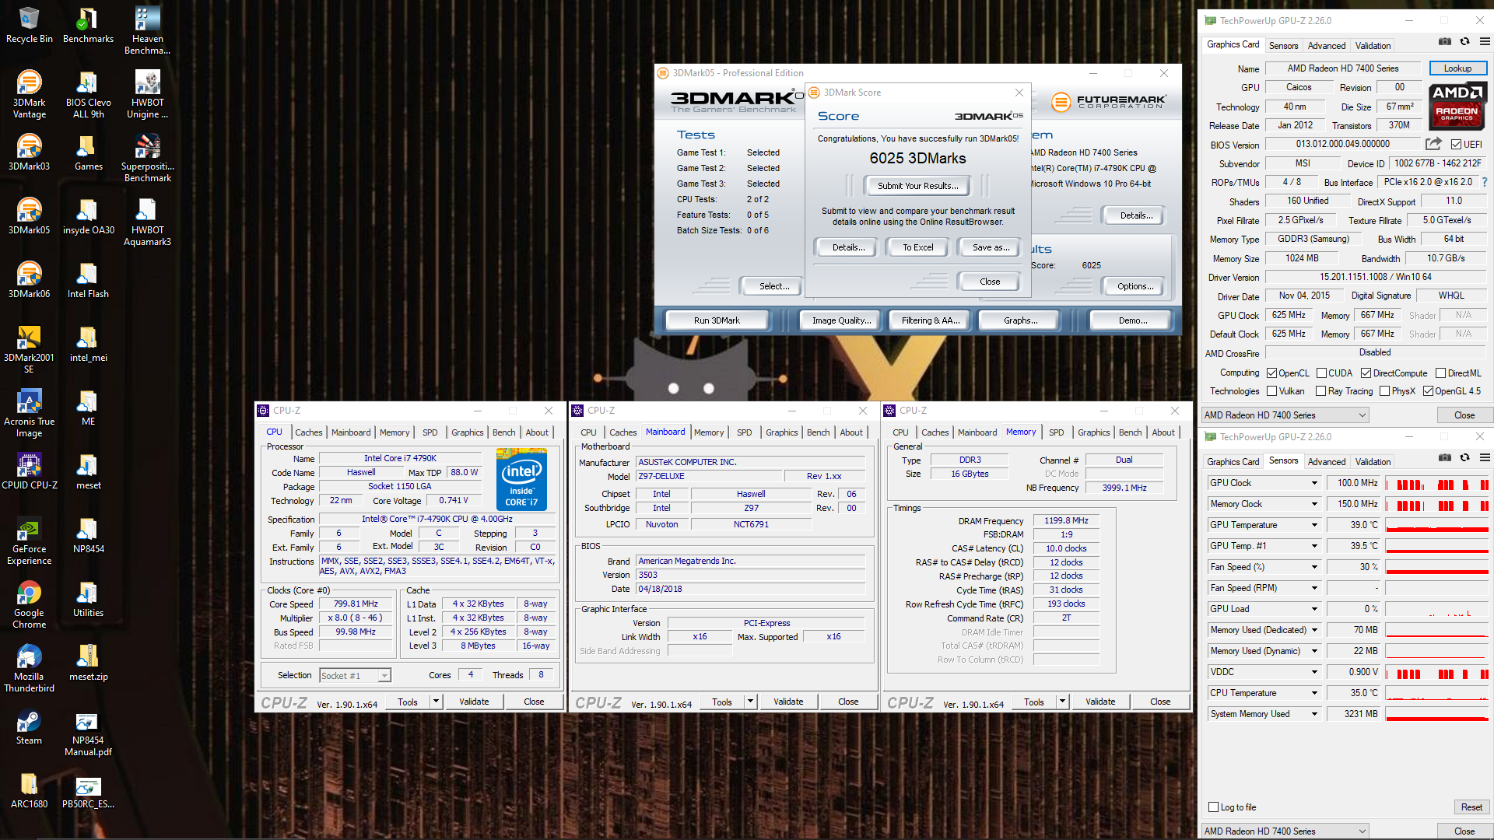Click Intel Core i7 logo in CPU-Z
Viewport: 1494px width, 840px height.
(x=521, y=480)
